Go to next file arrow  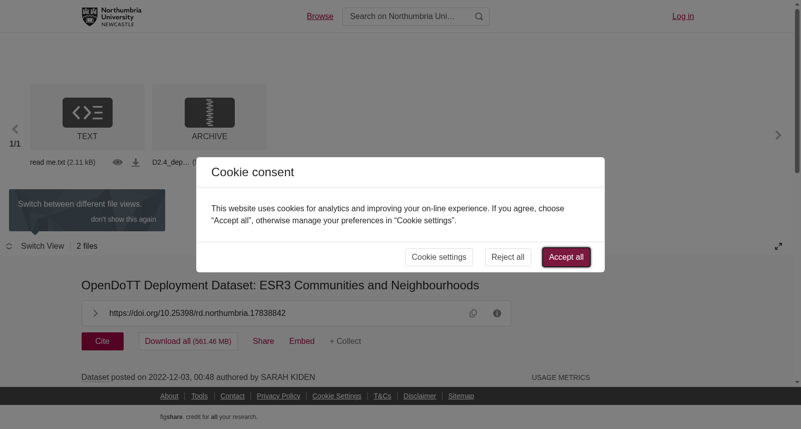pos(778,135)
